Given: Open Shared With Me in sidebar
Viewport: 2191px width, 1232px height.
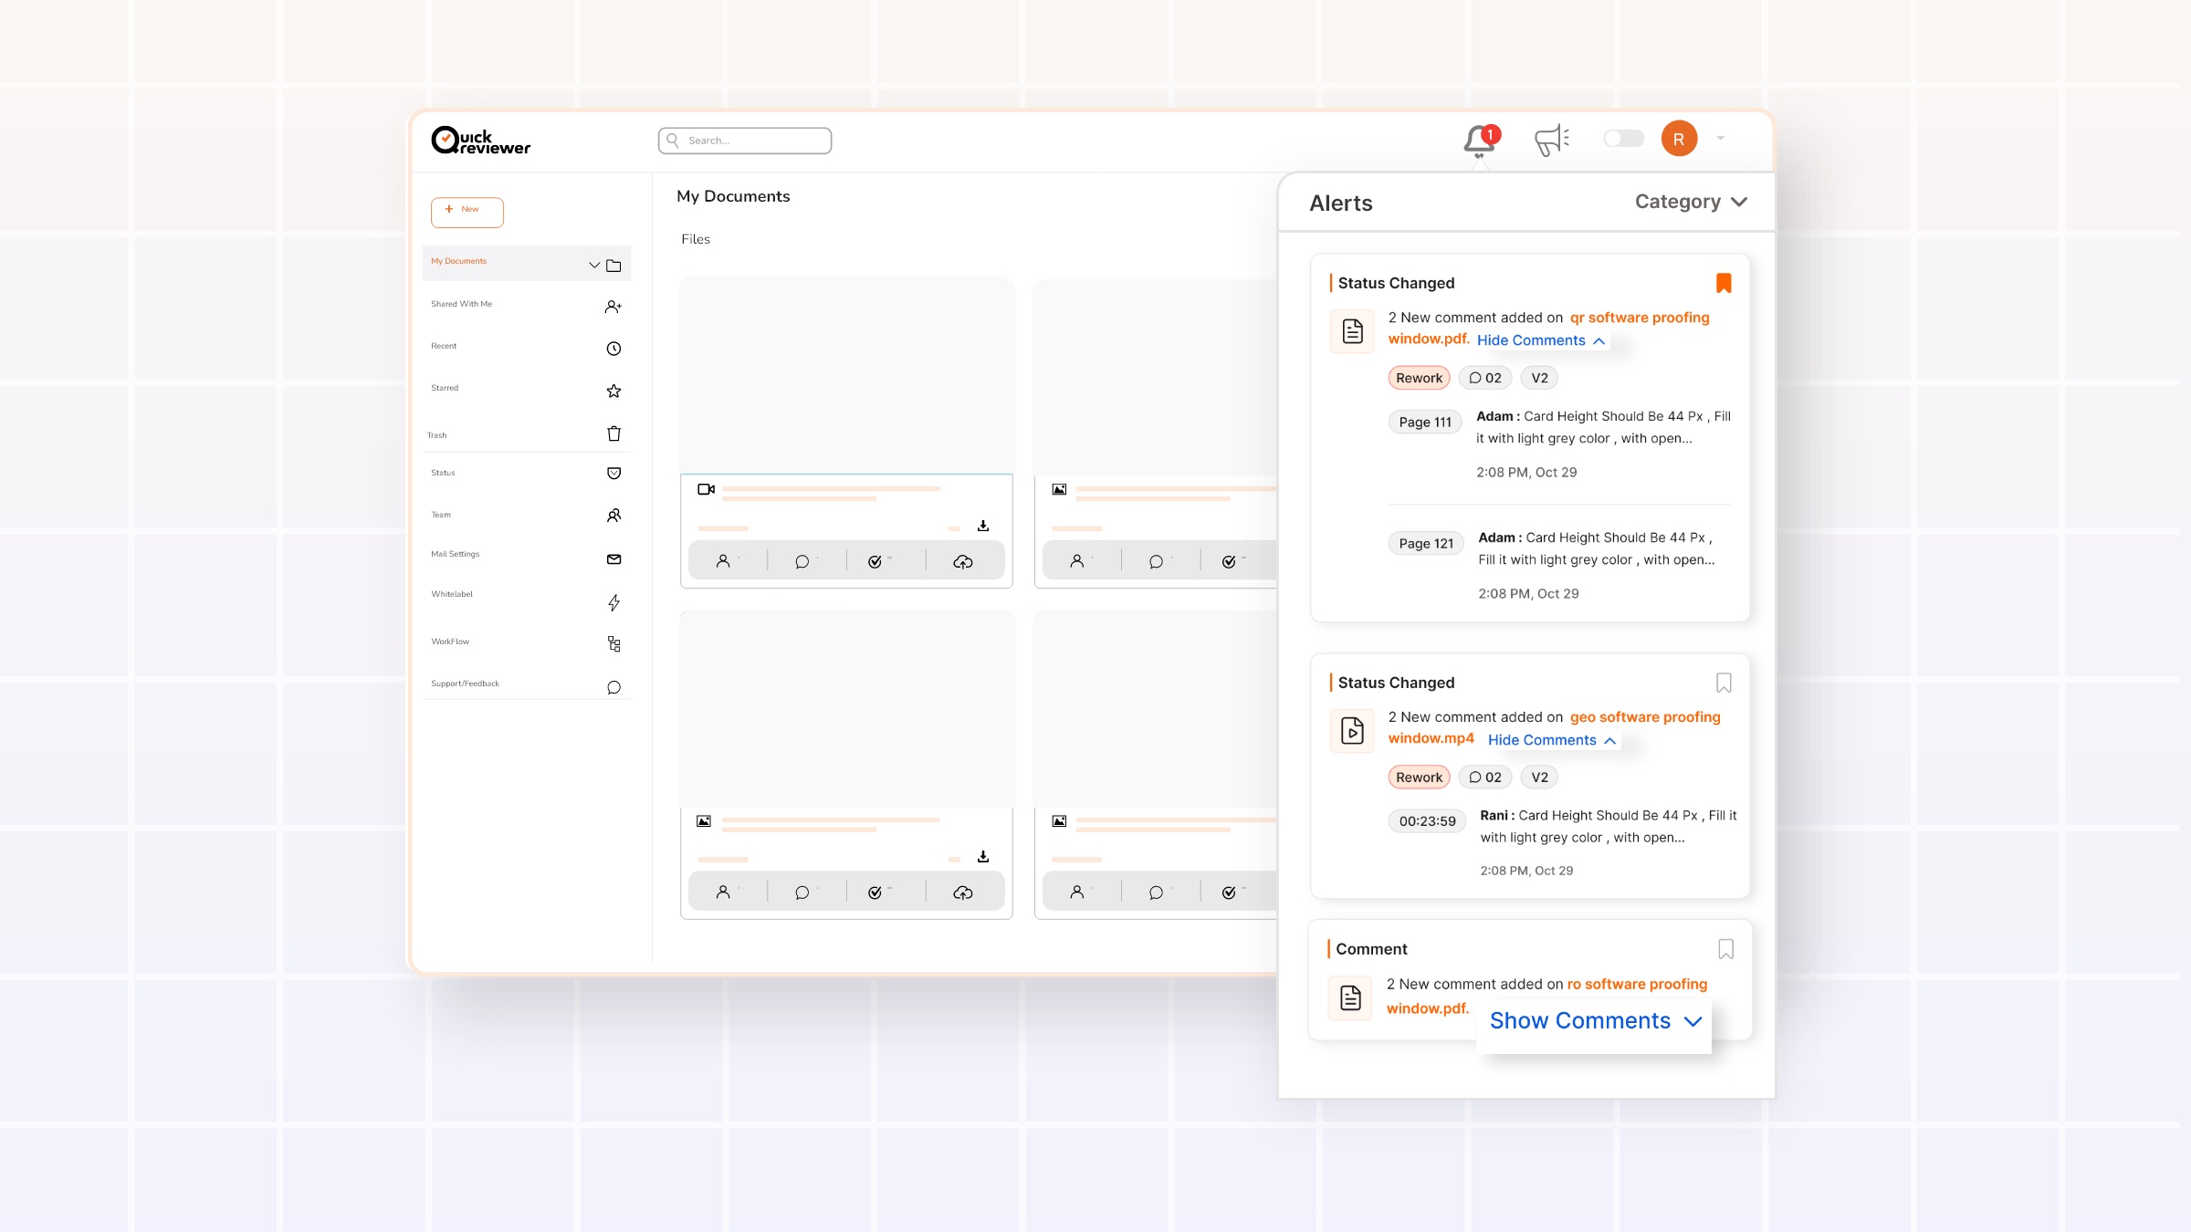Looking at the screenshot, I should click(462, 304).
